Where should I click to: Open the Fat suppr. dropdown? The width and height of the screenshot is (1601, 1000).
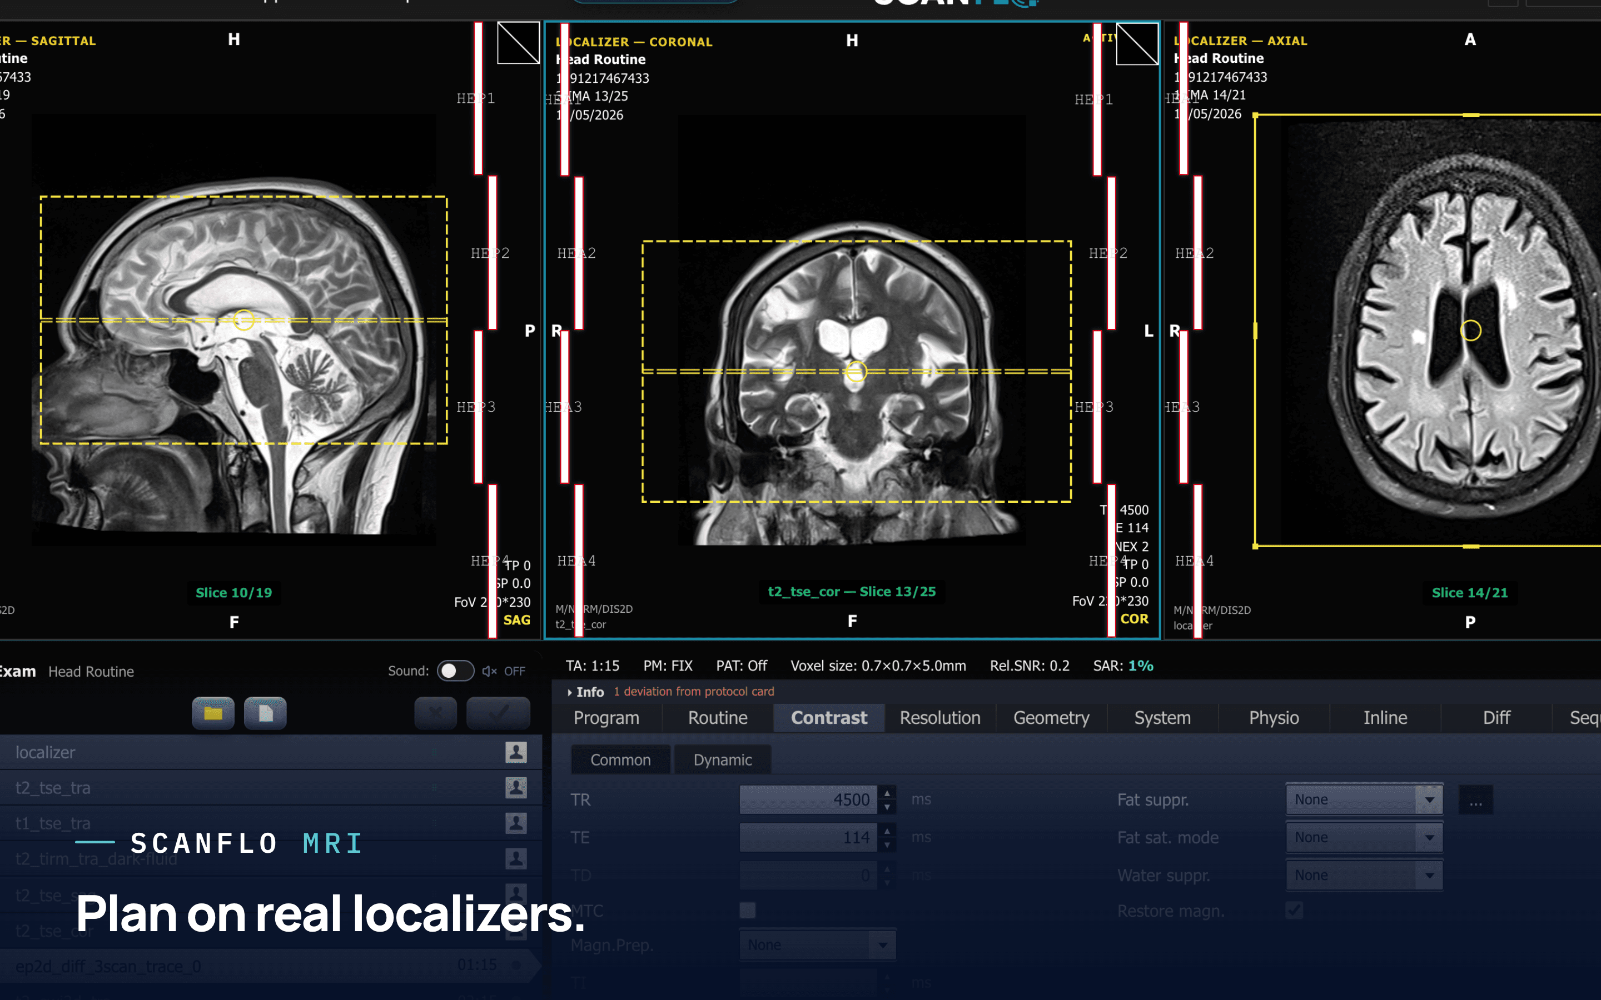[x=1364, y=799]
